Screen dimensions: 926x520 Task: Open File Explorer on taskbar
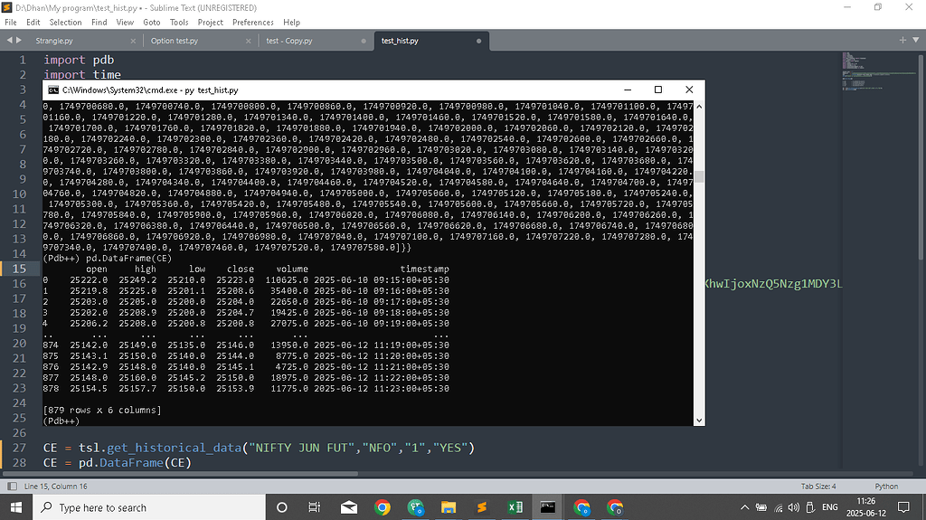tap(449, 507)
